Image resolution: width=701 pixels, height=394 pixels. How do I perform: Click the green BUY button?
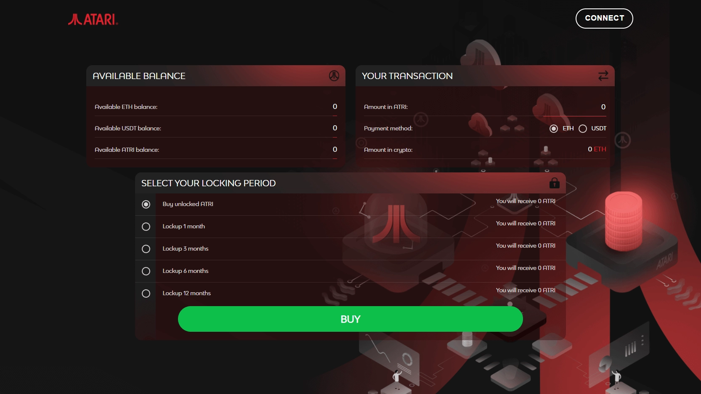(350, 319)
